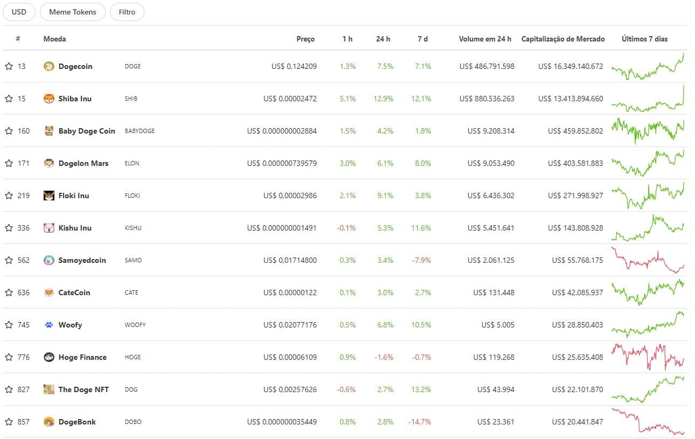Click the Samoyedcoin logo icon

(x=49, y=260)
